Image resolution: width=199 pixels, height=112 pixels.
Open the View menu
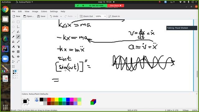coord(27,12)
